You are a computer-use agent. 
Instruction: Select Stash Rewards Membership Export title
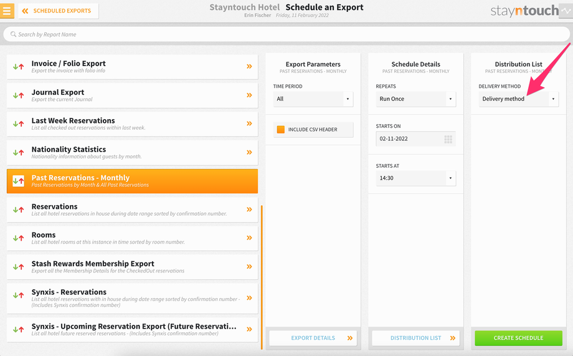point(93,264)
